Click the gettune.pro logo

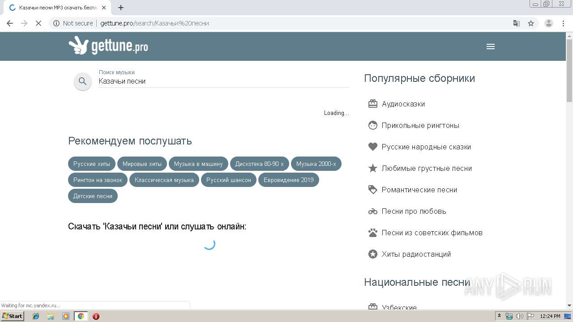108,46
